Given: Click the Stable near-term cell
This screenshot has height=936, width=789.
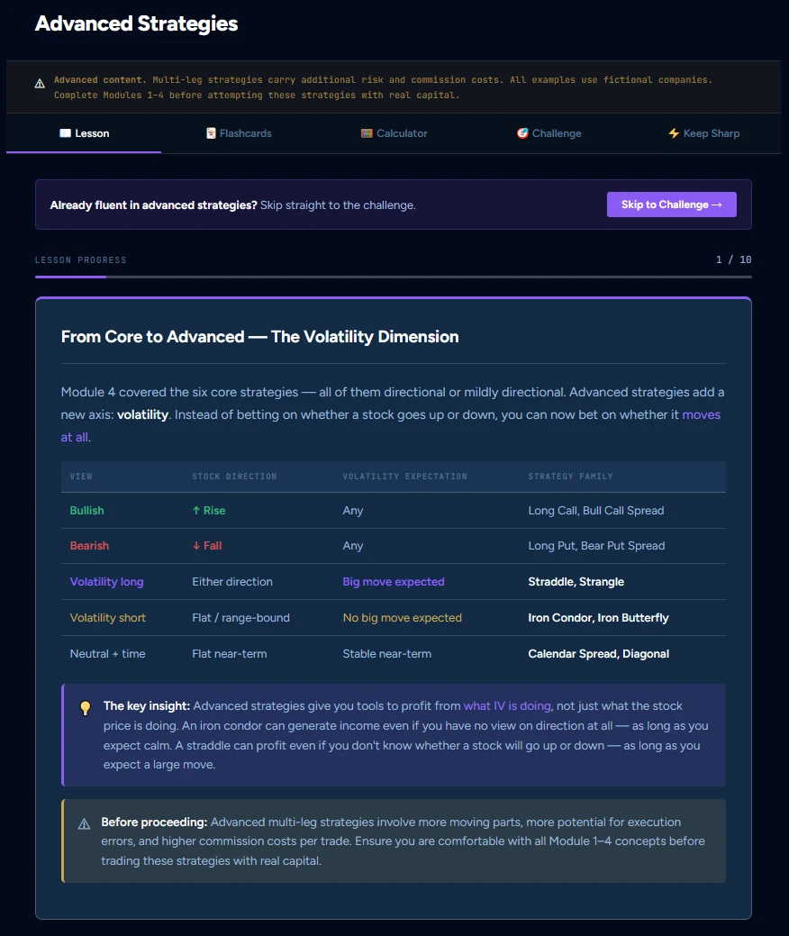Looking at the screenshot, I should 386,654.
